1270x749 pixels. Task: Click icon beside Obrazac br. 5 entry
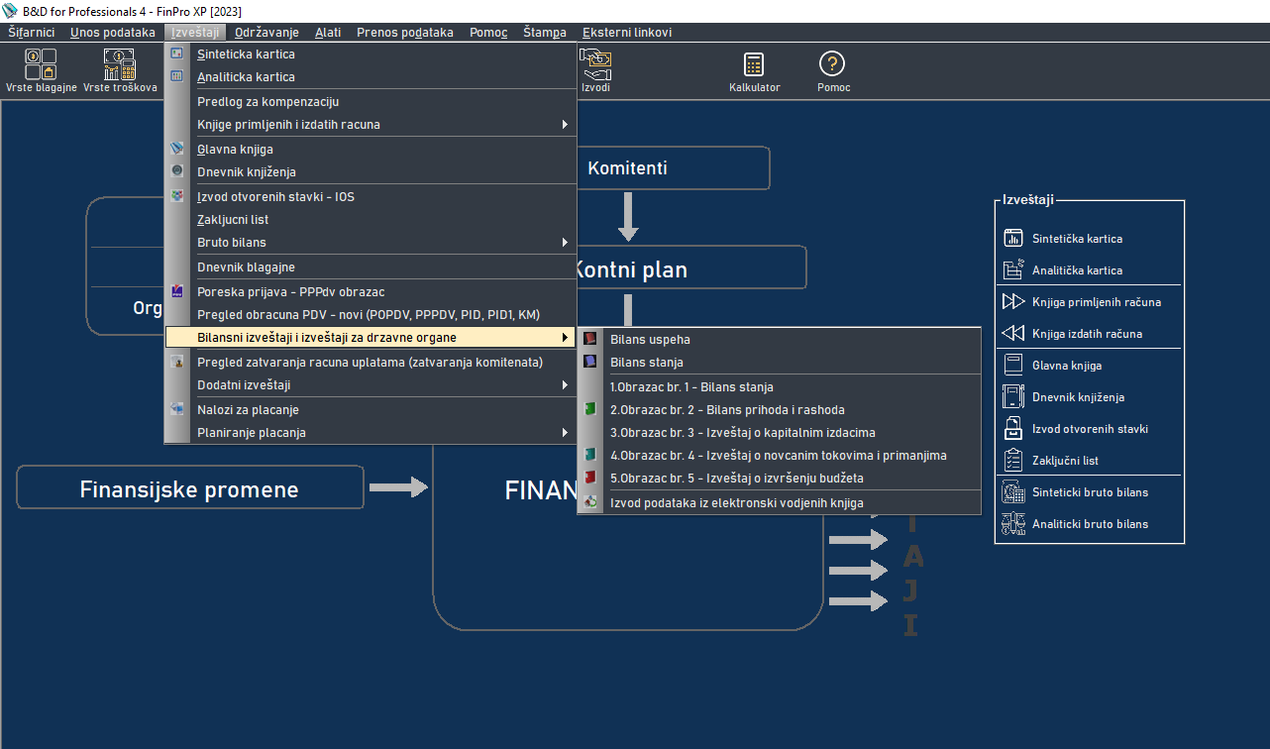coord(590,478)
